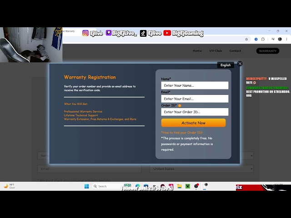
Task: Click the Enter Your Order ID field
Action: point(195,112)
